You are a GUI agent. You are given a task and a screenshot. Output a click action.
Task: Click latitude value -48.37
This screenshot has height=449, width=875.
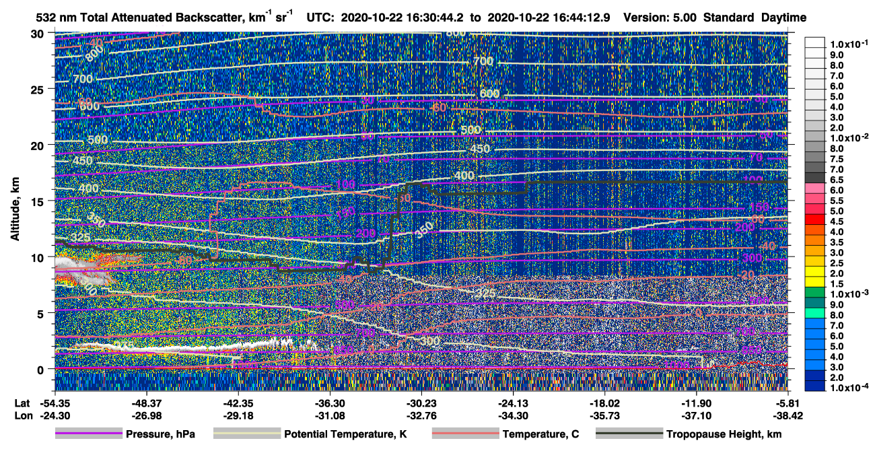[x=146, y=404]
